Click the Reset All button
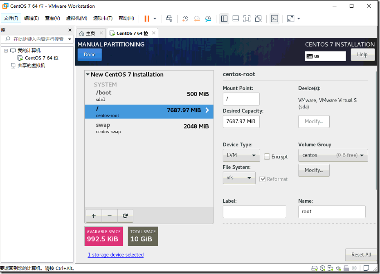 pyautogui.click(x=361, y=255)
